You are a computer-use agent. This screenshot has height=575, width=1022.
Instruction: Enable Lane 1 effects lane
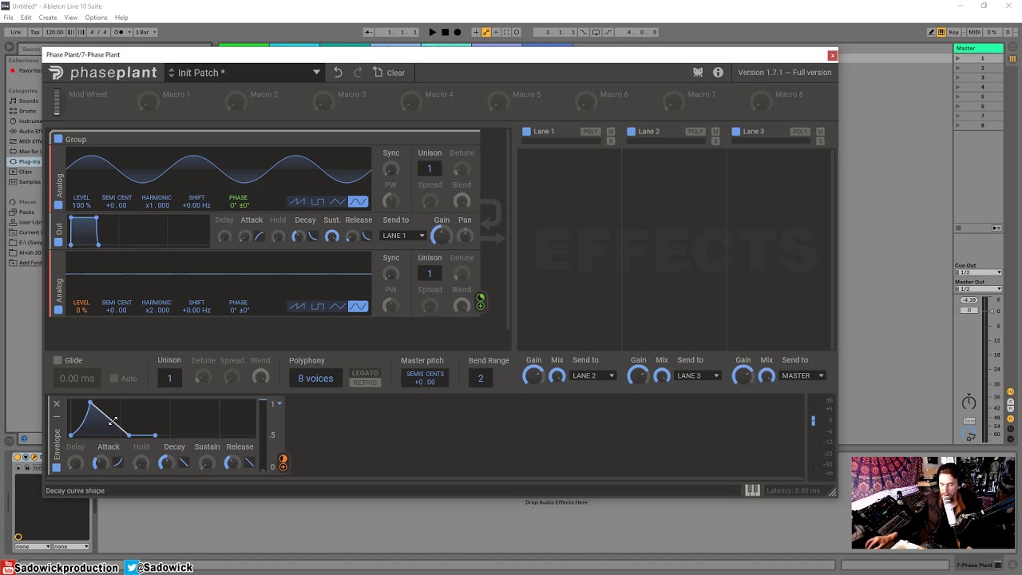526,131
